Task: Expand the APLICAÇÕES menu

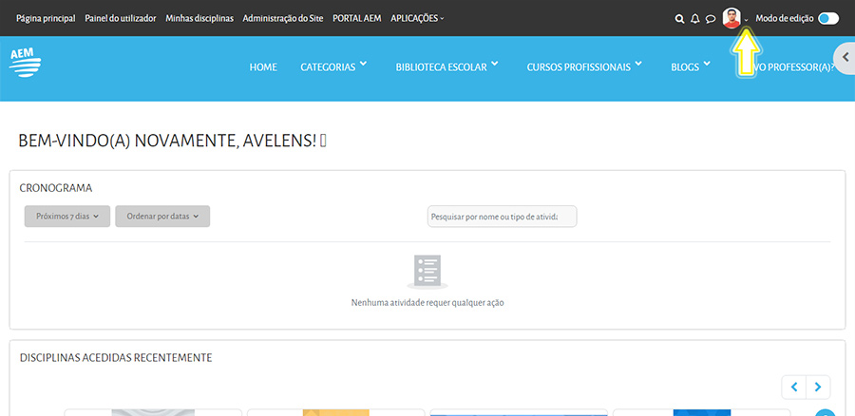Action: tap(417, 18)
